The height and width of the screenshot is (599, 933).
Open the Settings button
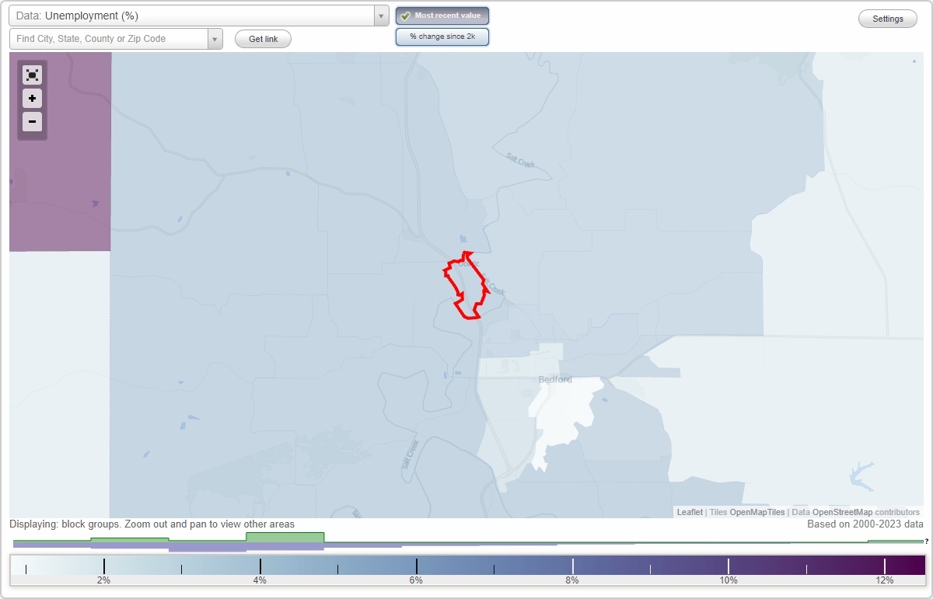[x=888, y=19]
